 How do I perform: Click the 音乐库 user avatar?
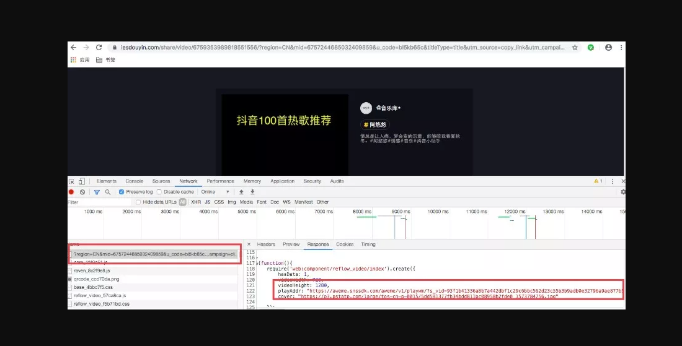[366, 108]
